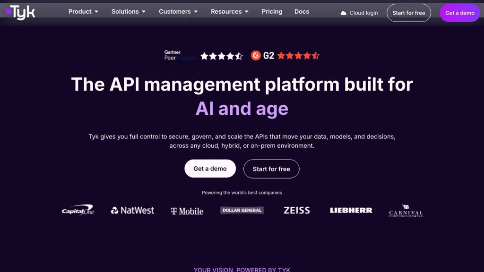Expand the Solutions dropdown menu

coord(129,11)
